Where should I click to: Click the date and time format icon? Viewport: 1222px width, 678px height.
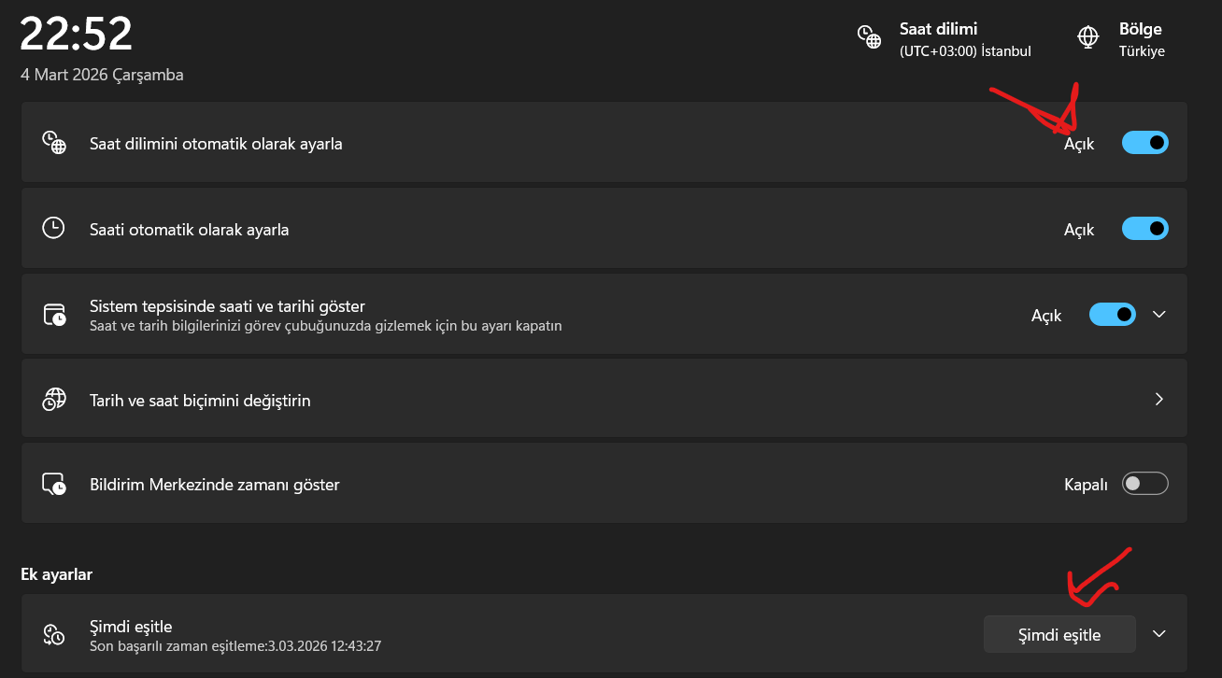coord(54,400)
